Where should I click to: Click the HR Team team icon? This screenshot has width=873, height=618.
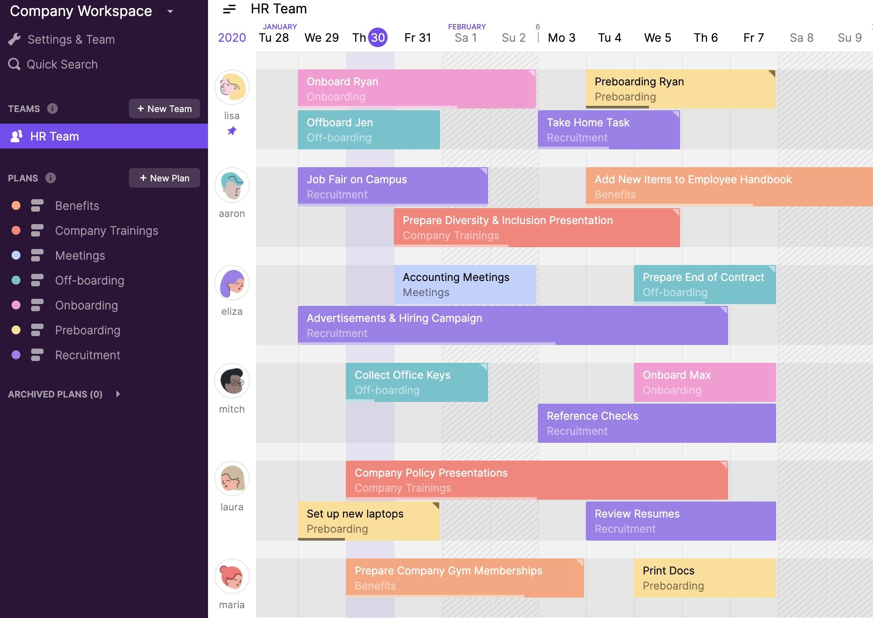pos(15,136)
